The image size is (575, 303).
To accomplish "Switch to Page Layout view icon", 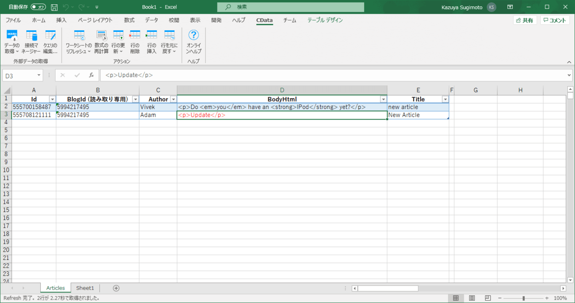I will click(x=472, y=298).
